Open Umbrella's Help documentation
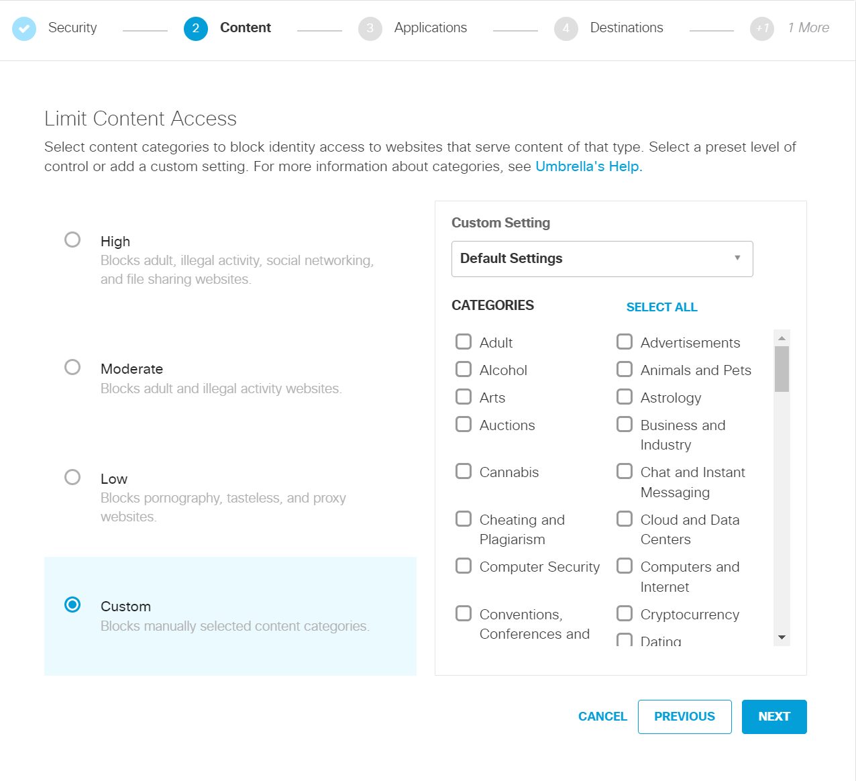 tap(587, 166)
